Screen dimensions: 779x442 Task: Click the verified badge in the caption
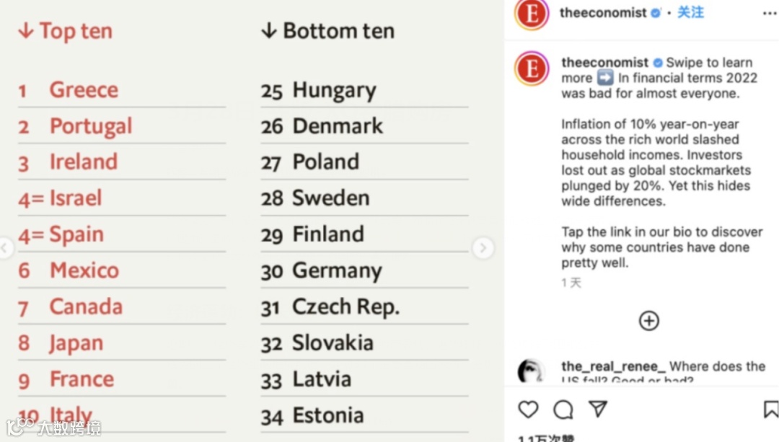point(658,63)
